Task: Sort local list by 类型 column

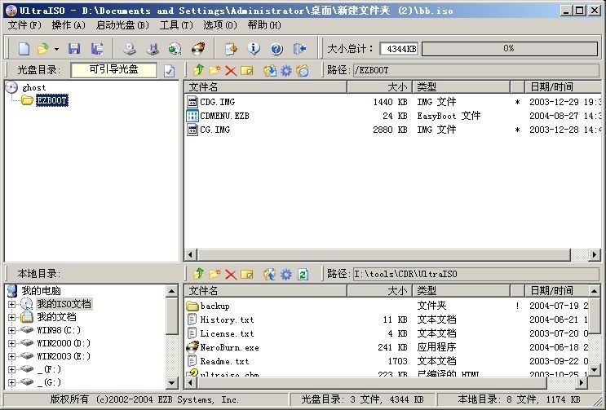Action: [461, 290]
